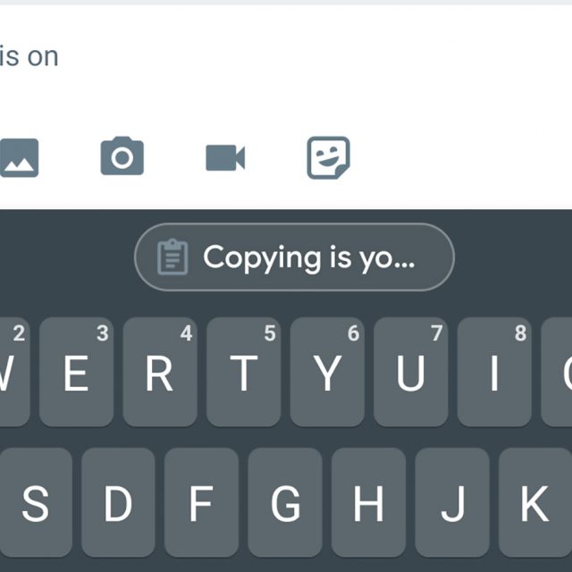The width and height of the screenshot is (572, 572).
Task: Open the image gallery attachment icon
Action: click(x=19, y=157)
